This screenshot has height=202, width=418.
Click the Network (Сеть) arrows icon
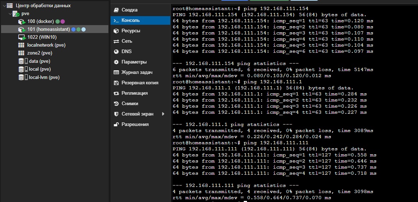pyautogui.click(x=116, y=41)
